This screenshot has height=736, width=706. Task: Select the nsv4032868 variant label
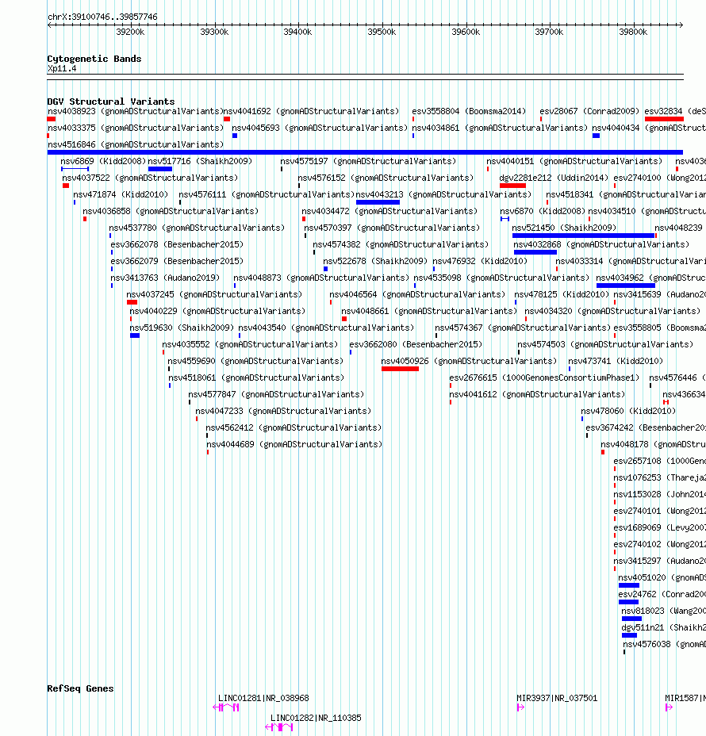pos(601,244)
